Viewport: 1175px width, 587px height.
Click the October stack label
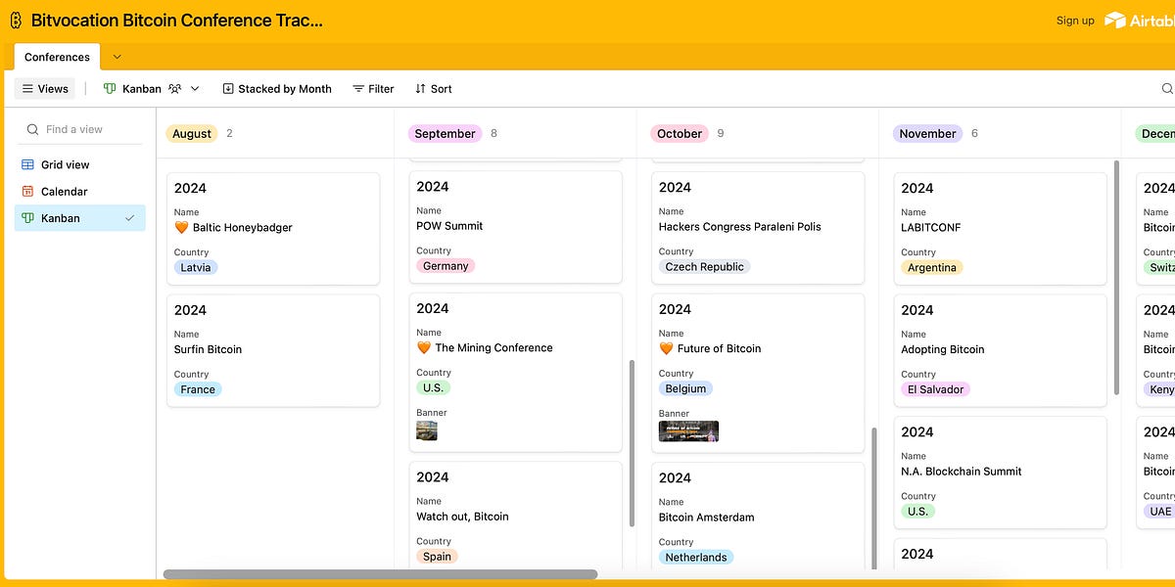680,134
